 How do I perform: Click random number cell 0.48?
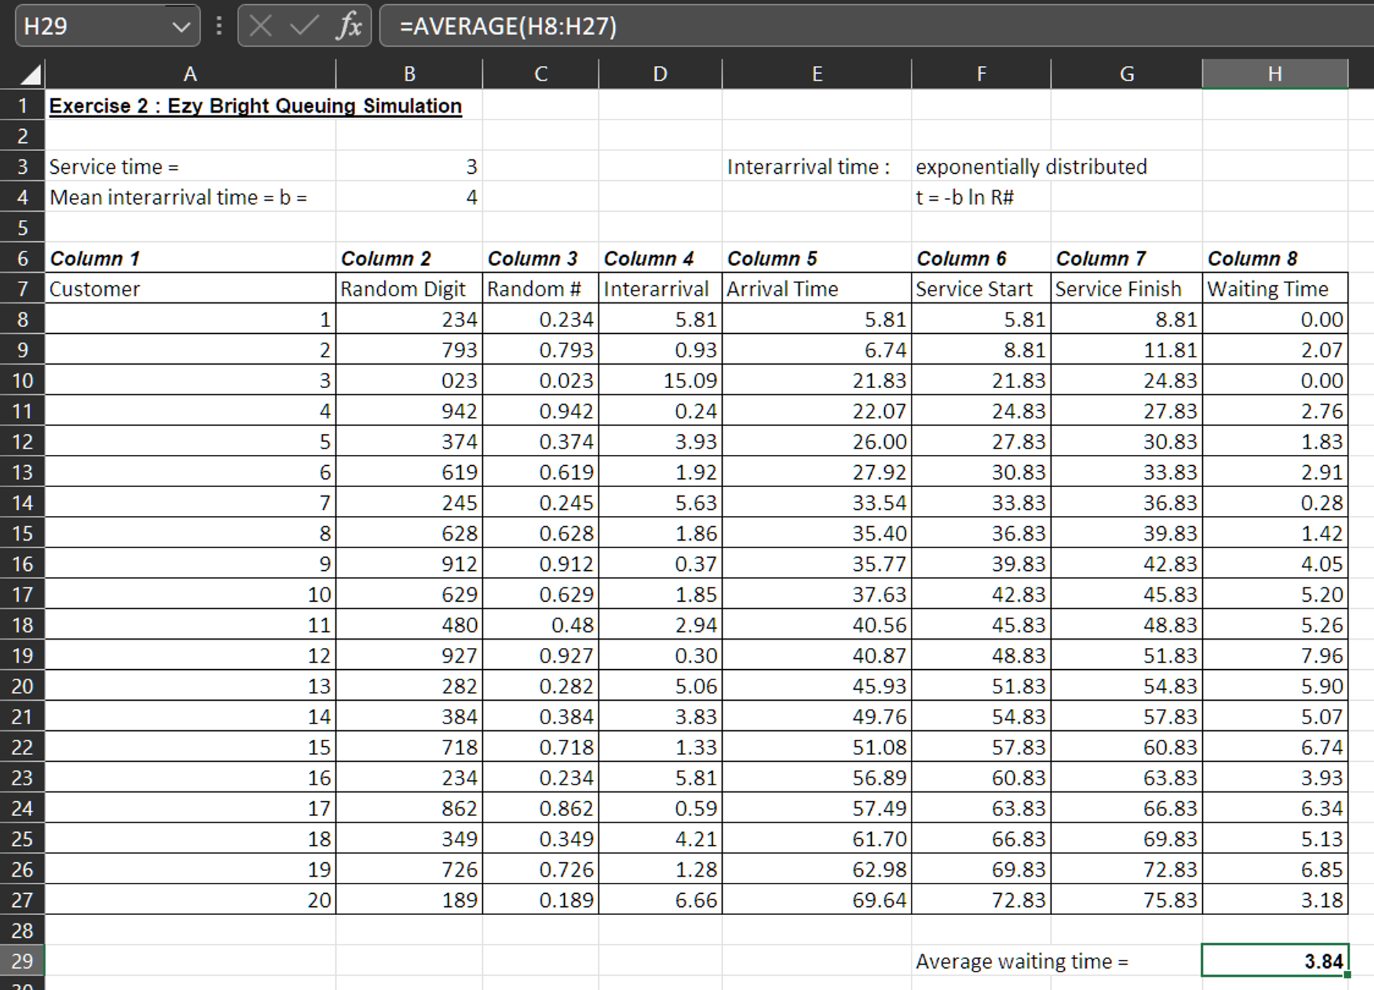(x=541, y=625)
